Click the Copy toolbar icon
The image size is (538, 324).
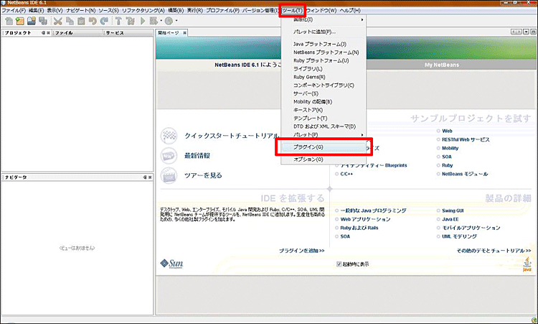pos(70,21)
